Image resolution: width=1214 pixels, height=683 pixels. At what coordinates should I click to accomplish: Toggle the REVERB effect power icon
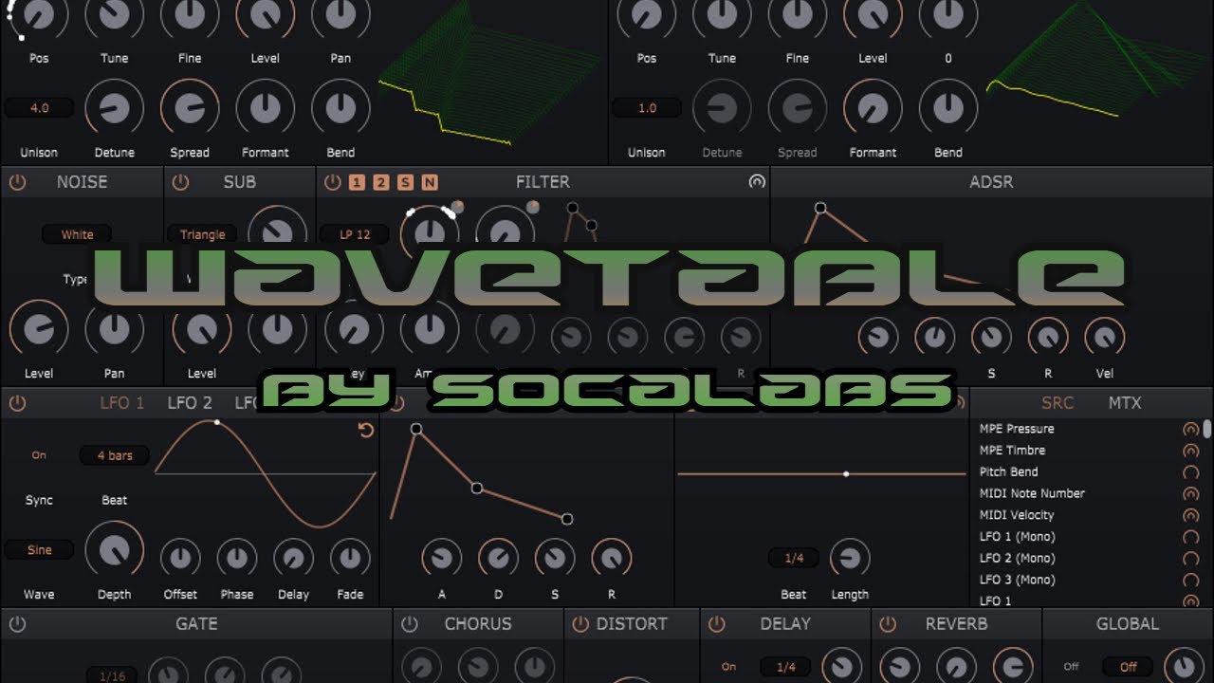coord(888,624)
